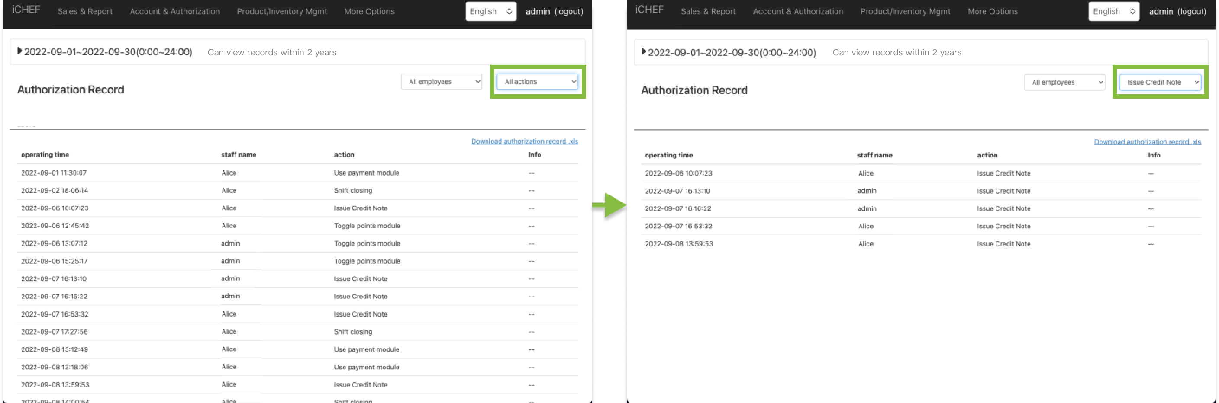
Task: Open the 'Issue Credit Note' filter dropdown
Action: 1160,82
